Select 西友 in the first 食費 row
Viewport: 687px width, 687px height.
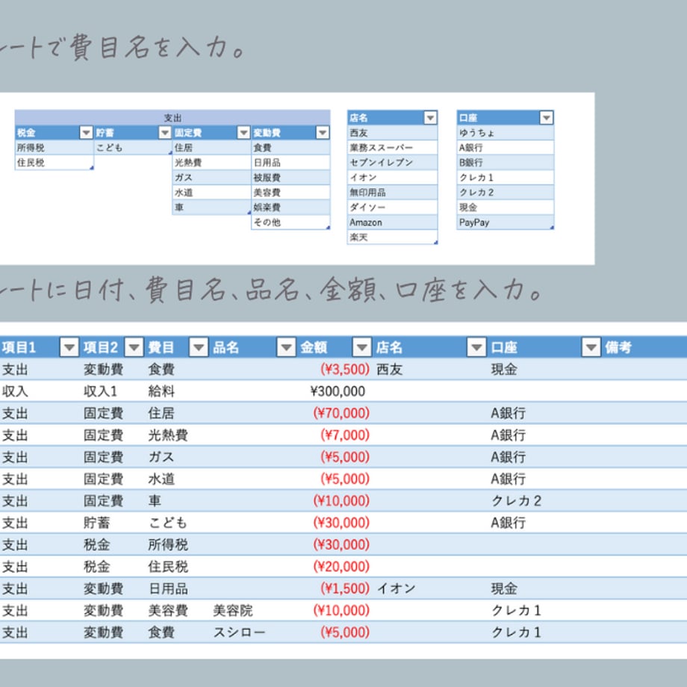point(430,370)
